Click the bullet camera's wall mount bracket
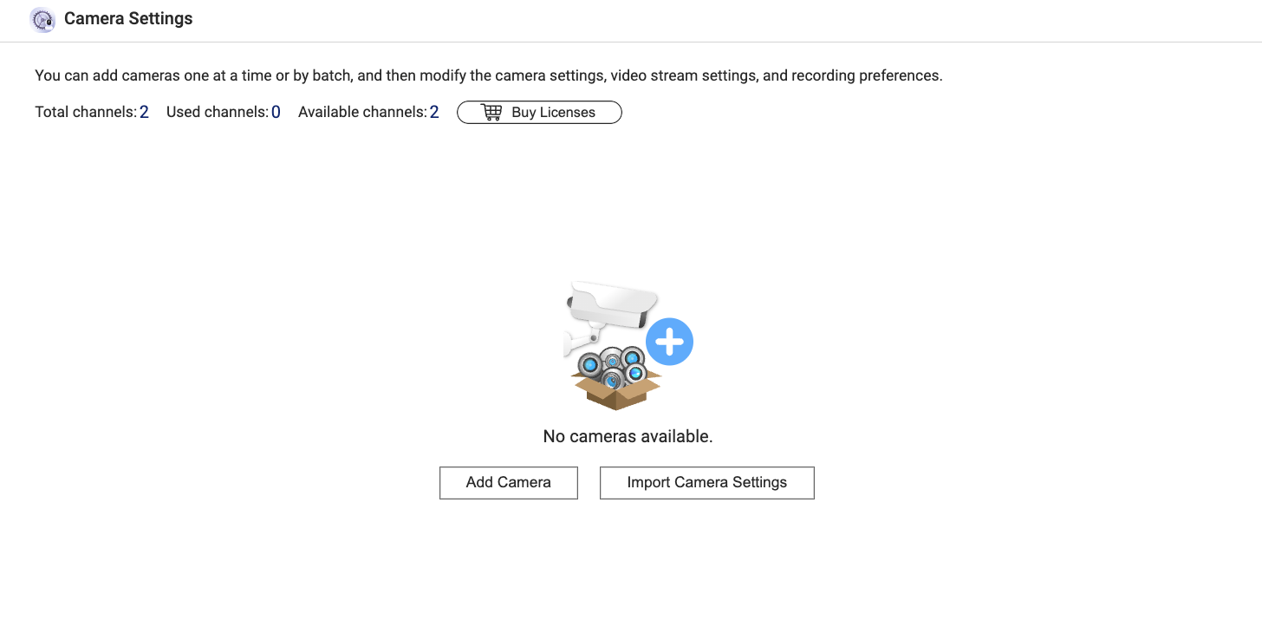This screenshot has width=1262, height=620. (x=579, y=339)
